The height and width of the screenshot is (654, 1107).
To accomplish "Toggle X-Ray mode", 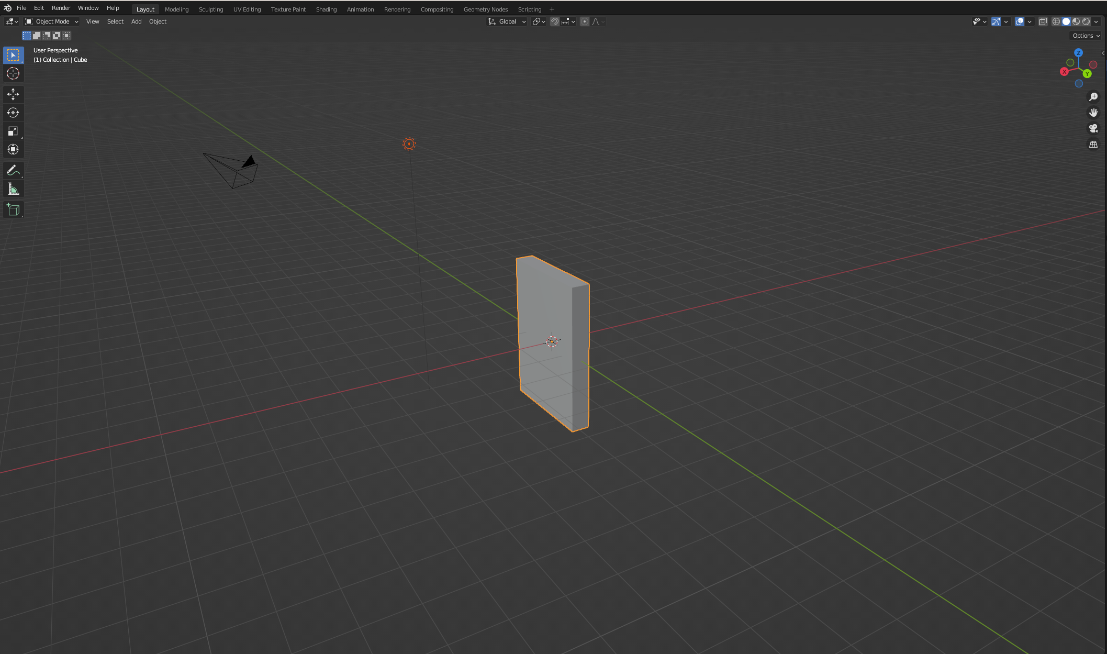I will tap(1043, 21).
